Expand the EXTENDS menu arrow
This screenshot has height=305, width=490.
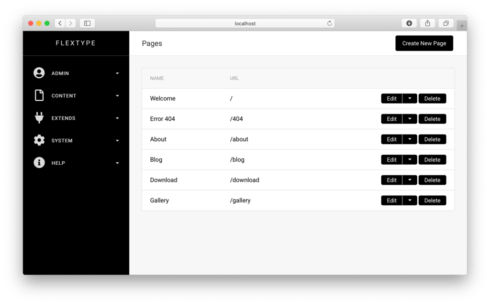click(118, 118)
